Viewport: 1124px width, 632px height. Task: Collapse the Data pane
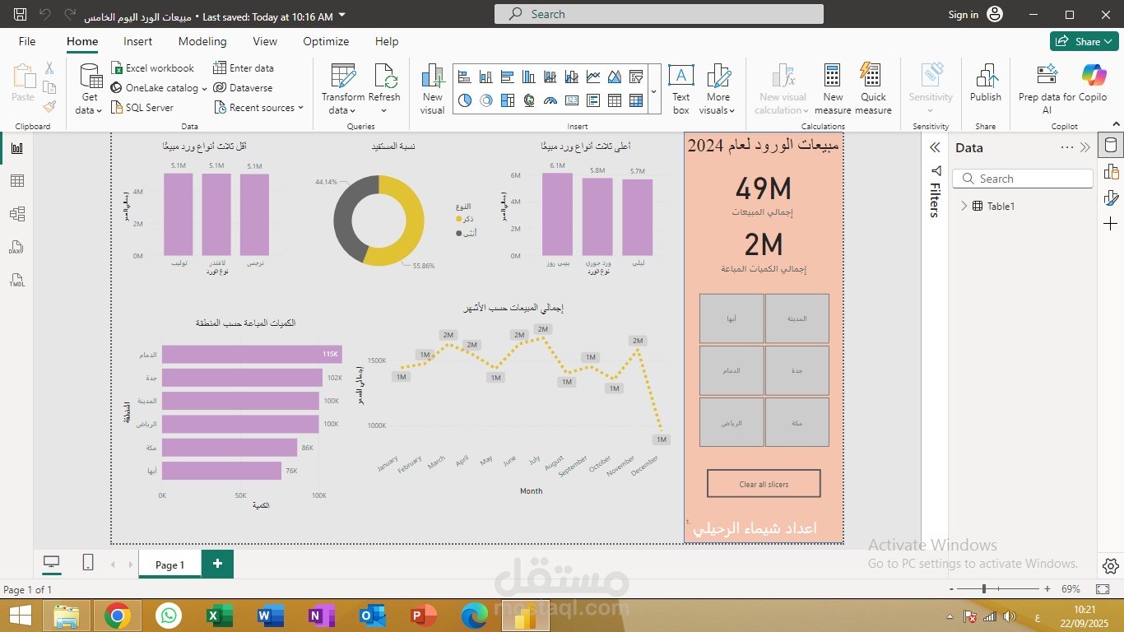tap(1085, 148)
